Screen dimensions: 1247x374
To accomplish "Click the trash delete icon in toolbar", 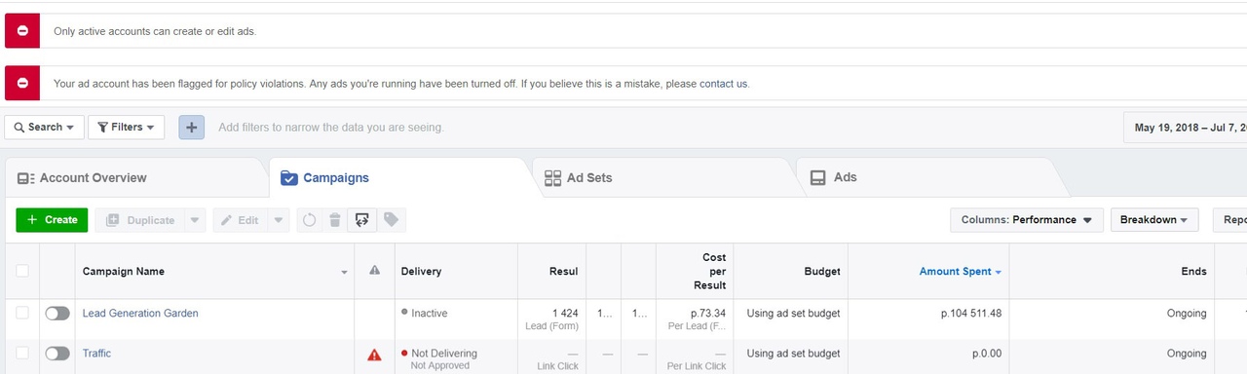I will 334,220.
